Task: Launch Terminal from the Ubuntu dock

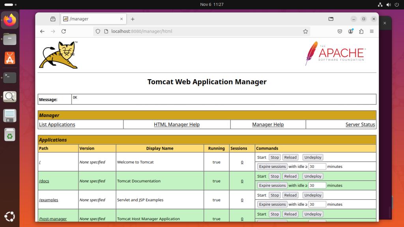Action: click(x=9, y=77)
